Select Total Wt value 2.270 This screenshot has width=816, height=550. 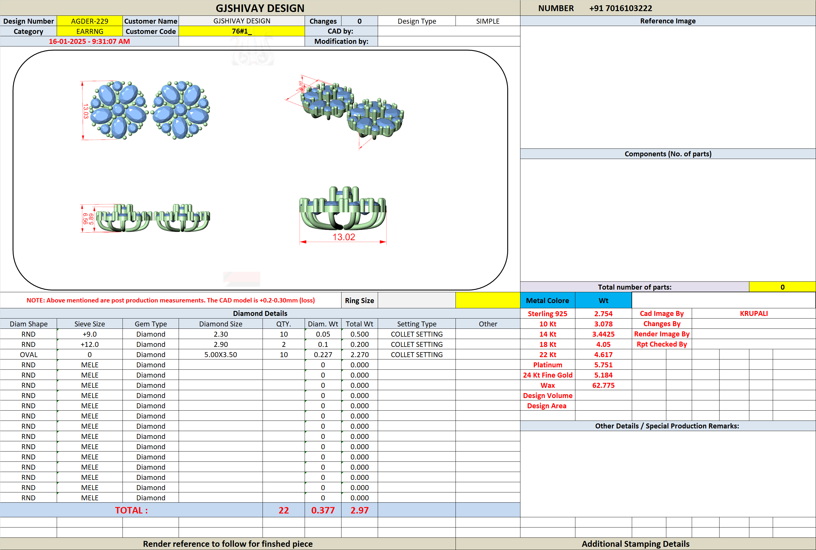[x=359, y=354]
